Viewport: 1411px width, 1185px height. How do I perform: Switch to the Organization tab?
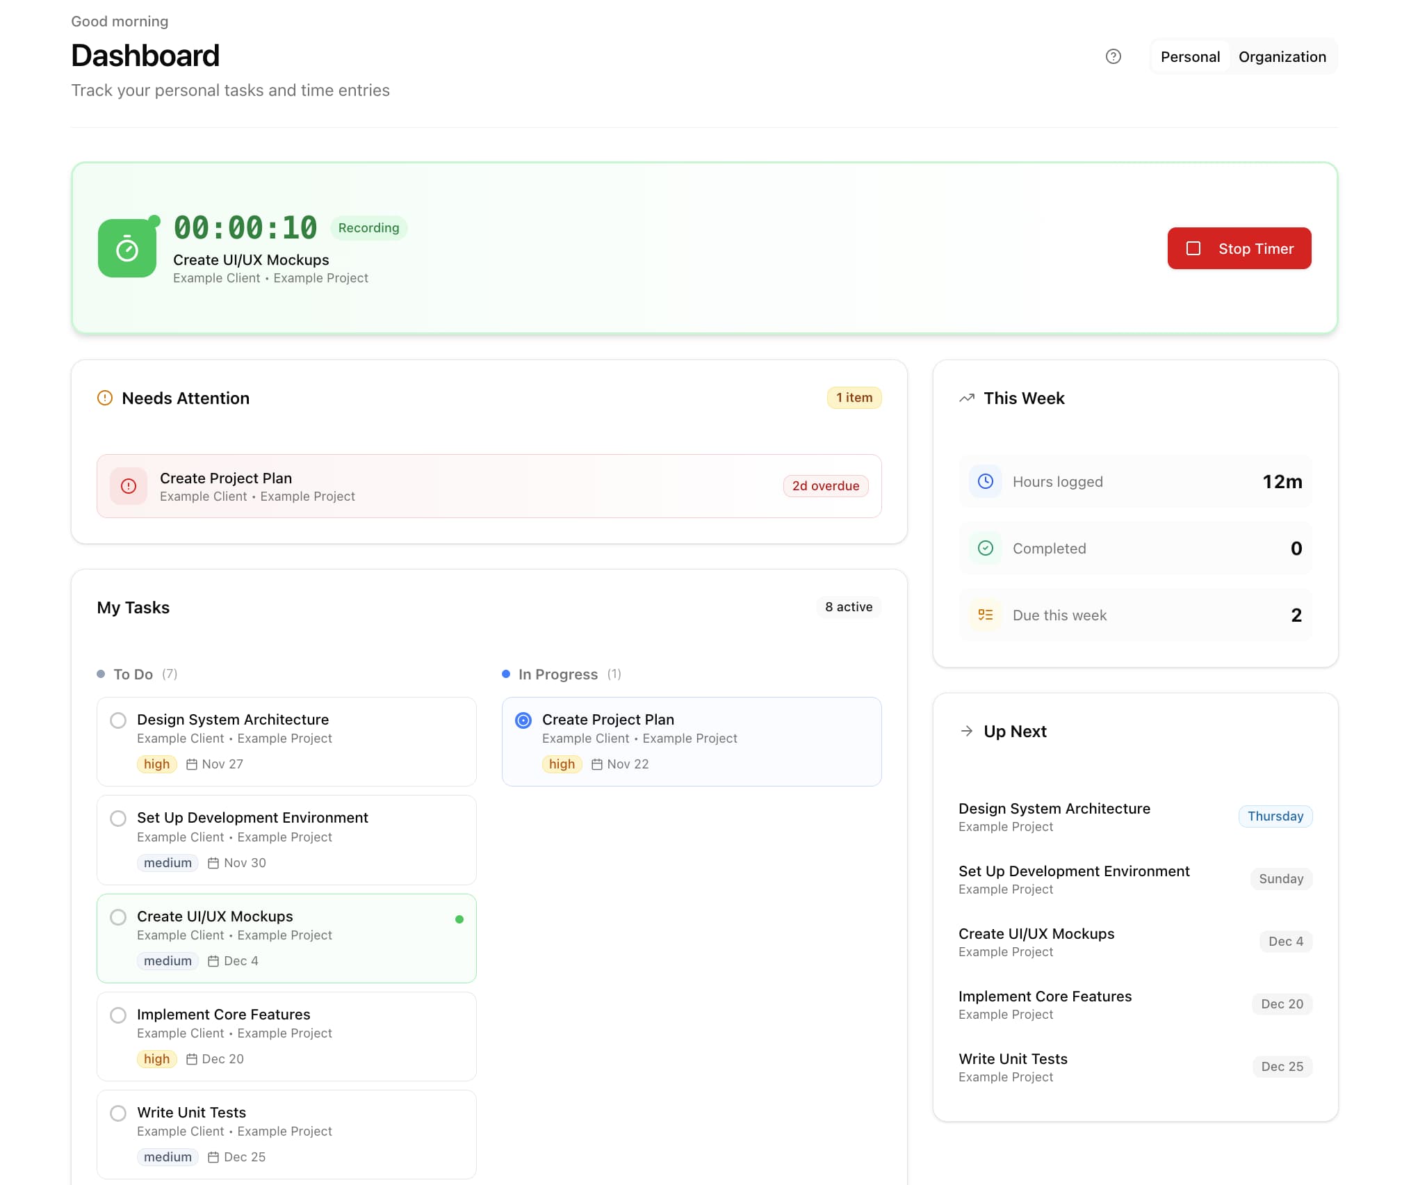(x=1282, y=56)
